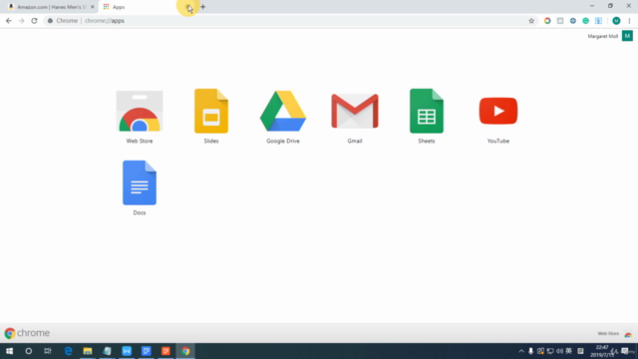Open Chrome's three-dot menu

tap(629, 21)
